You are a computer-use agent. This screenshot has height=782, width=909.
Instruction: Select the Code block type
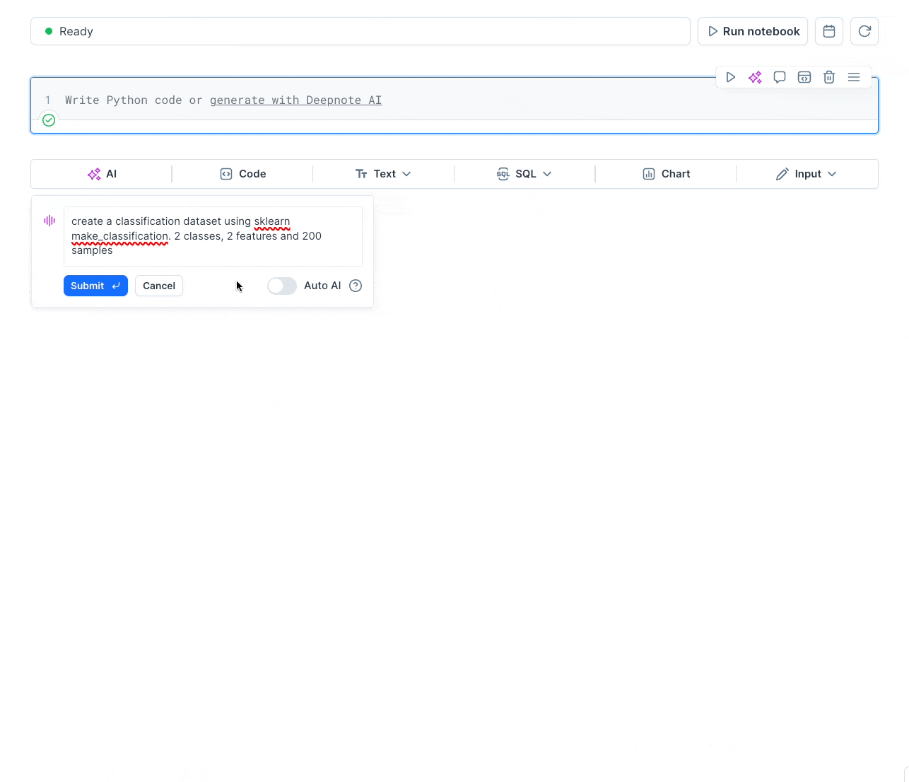point(242,173)
